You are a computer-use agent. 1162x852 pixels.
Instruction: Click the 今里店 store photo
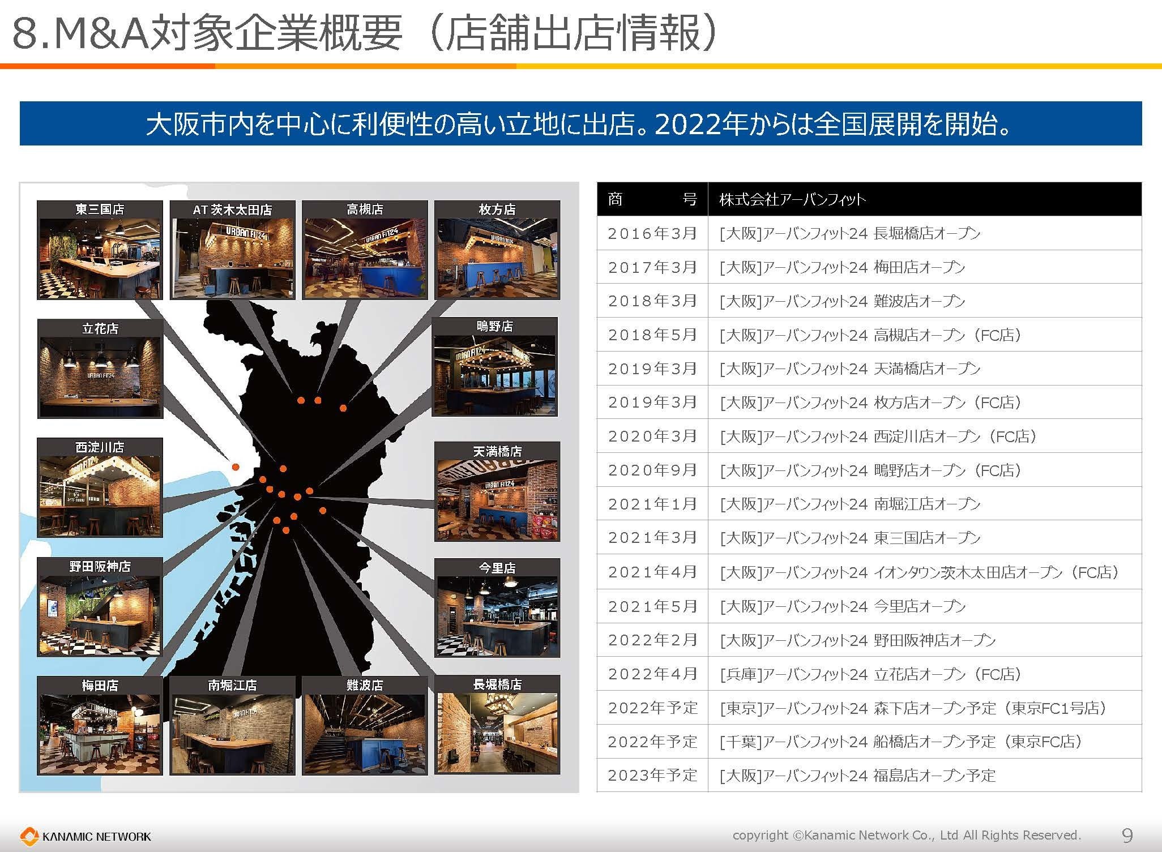coord(497,616)
